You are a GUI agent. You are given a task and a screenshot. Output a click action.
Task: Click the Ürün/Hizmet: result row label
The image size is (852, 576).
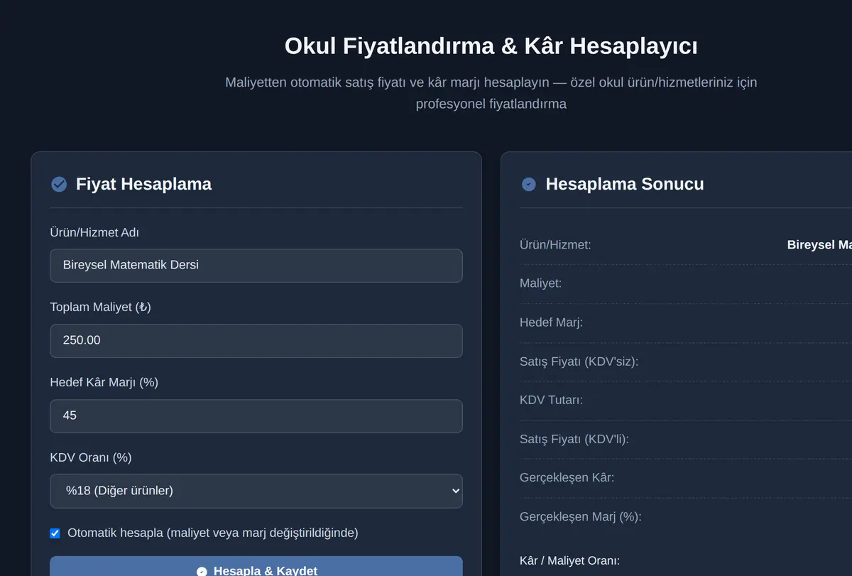tap(555, 245)
